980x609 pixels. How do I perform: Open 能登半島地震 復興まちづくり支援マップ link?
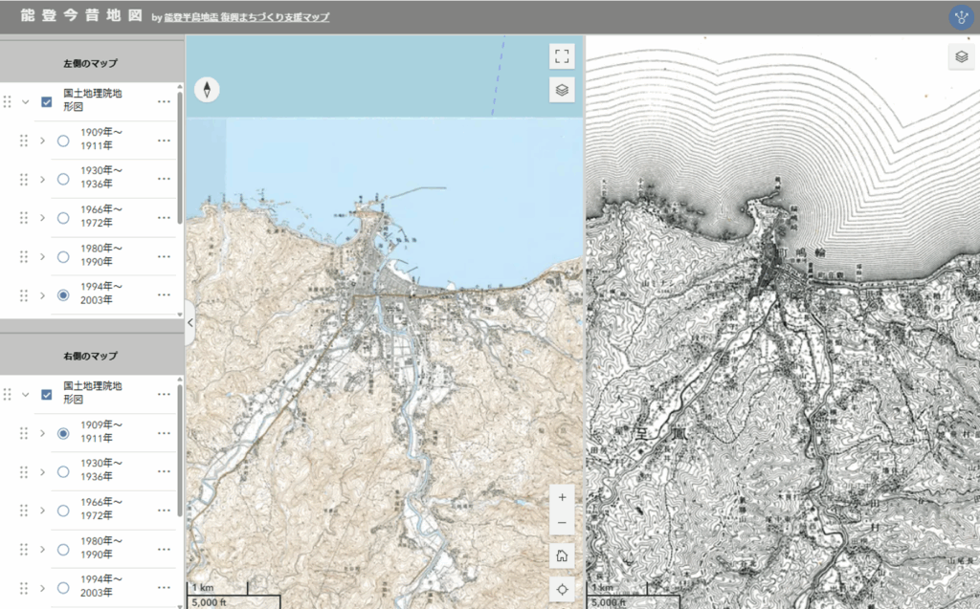pos(247,17)
